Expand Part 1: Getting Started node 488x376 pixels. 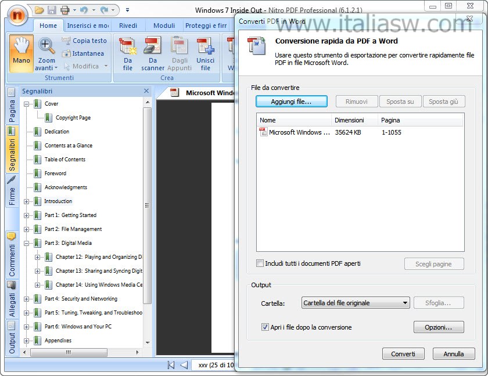(x=27, y=215)
